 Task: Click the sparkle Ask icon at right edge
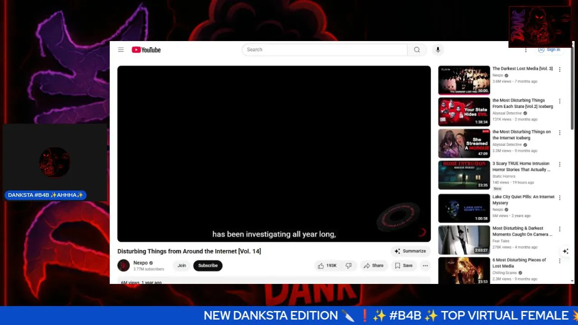[565, 251]
